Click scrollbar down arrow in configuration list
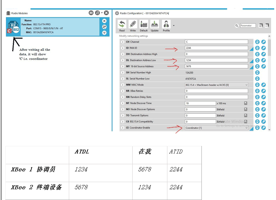 [x=269, y=130]
